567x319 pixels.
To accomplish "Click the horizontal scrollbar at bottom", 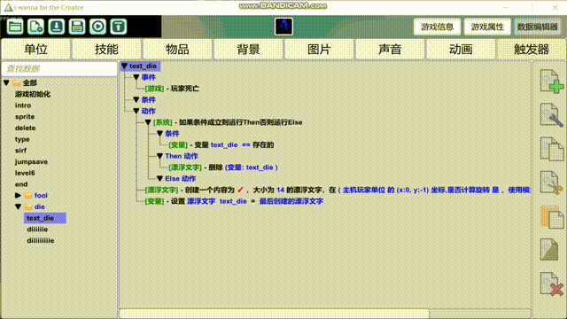I will pyautogui.click(x=274, y=313).
